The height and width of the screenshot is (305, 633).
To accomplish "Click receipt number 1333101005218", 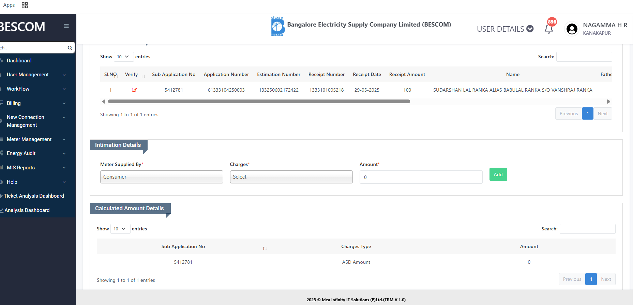I will point(327,90).
